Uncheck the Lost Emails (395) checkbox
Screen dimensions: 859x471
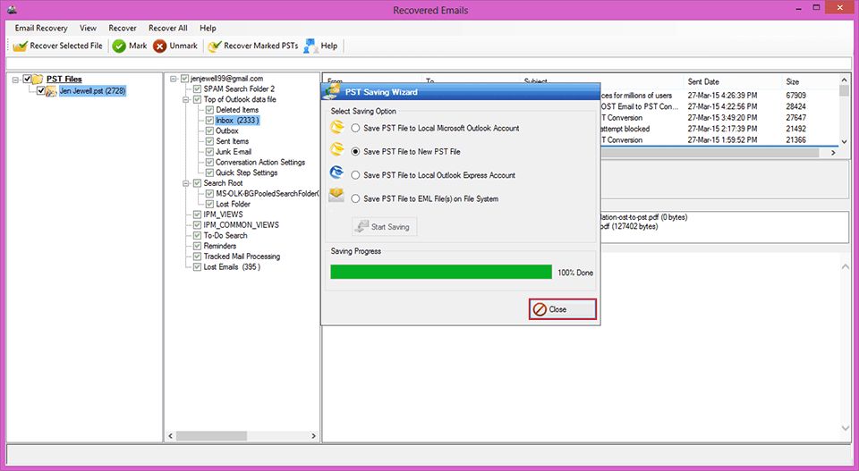197,267
